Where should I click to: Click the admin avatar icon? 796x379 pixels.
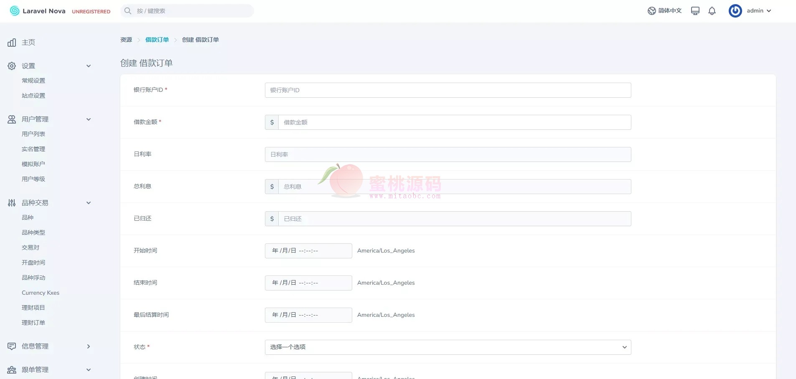[735, 11]
